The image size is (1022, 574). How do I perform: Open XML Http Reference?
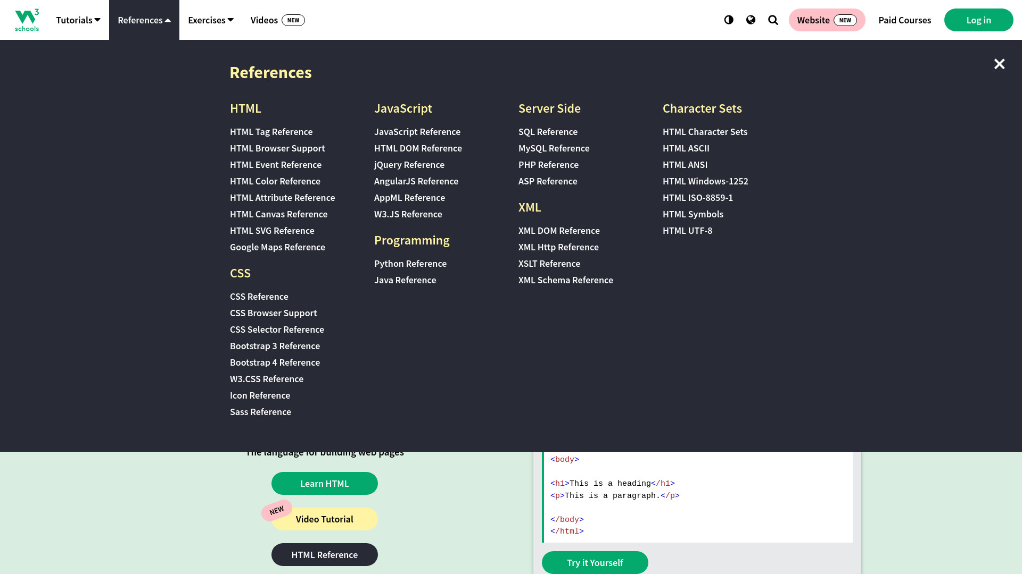point(558,247)
